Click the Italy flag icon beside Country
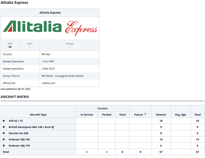 click(43, 54)
